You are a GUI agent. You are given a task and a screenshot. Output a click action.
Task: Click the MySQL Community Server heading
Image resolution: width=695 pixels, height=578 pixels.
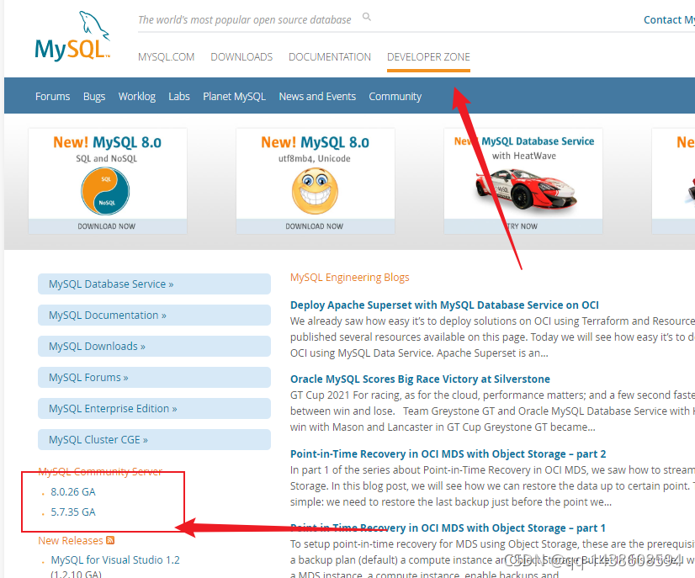point(100,471)
